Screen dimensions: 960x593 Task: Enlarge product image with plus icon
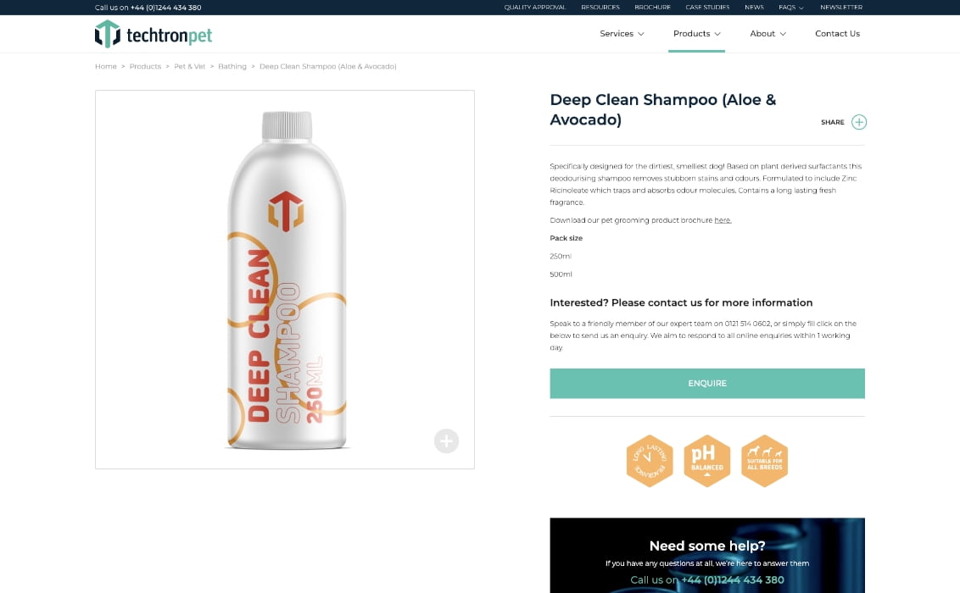pos(446,441)
